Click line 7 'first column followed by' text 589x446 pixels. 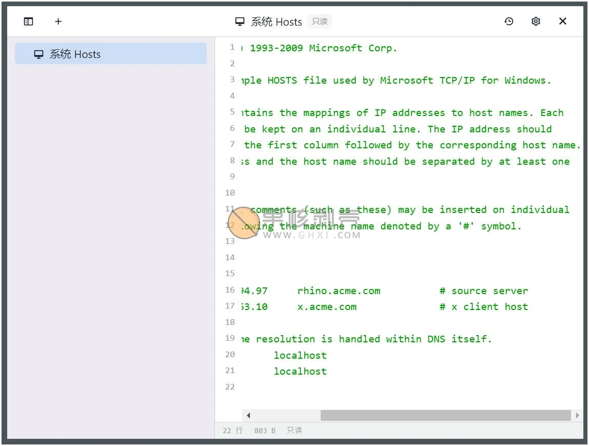339,145
